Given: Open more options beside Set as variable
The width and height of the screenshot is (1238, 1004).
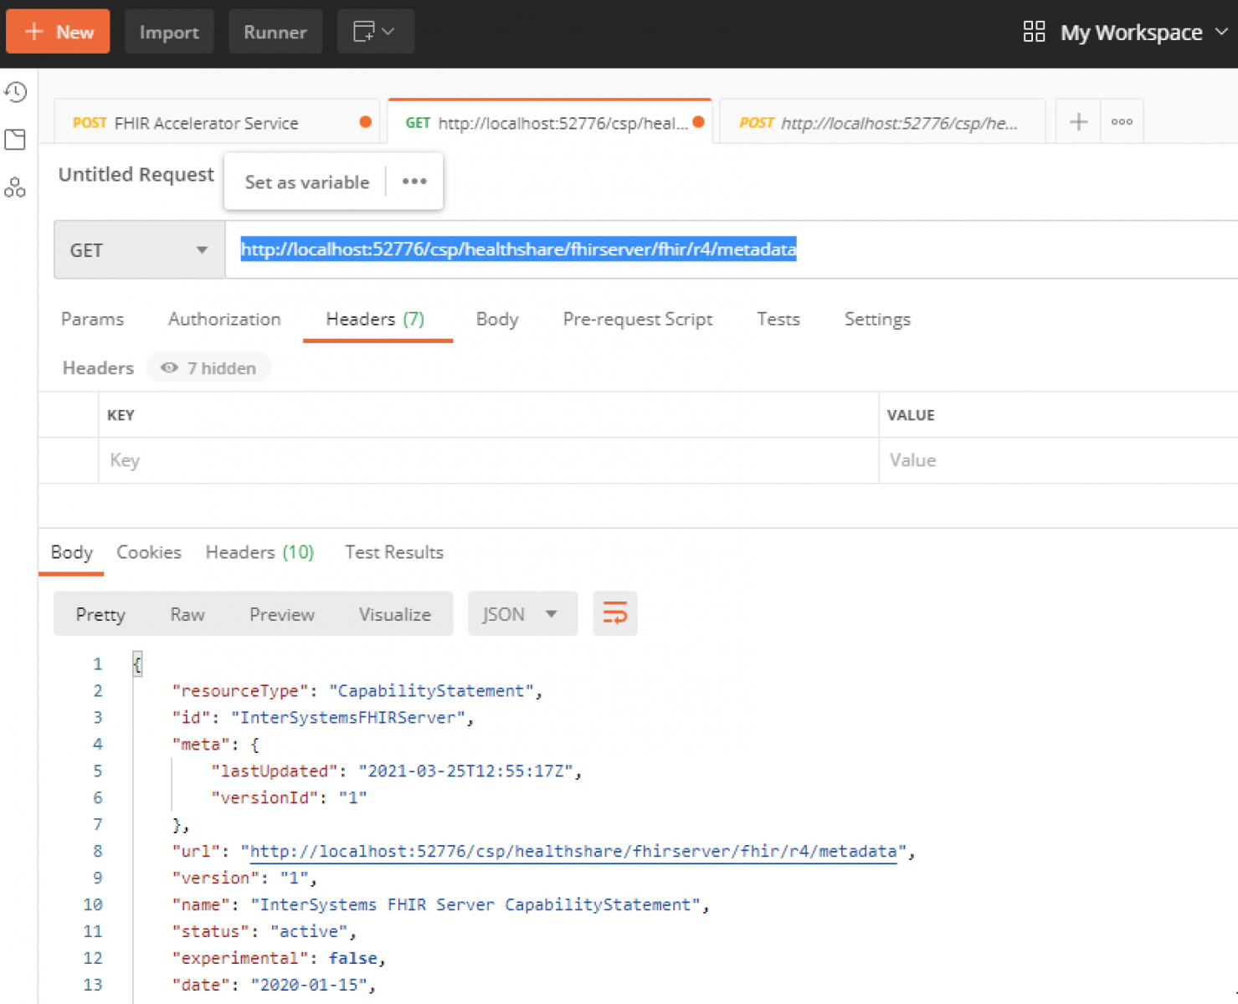Looking at the screenshot, I should [414, 182].
